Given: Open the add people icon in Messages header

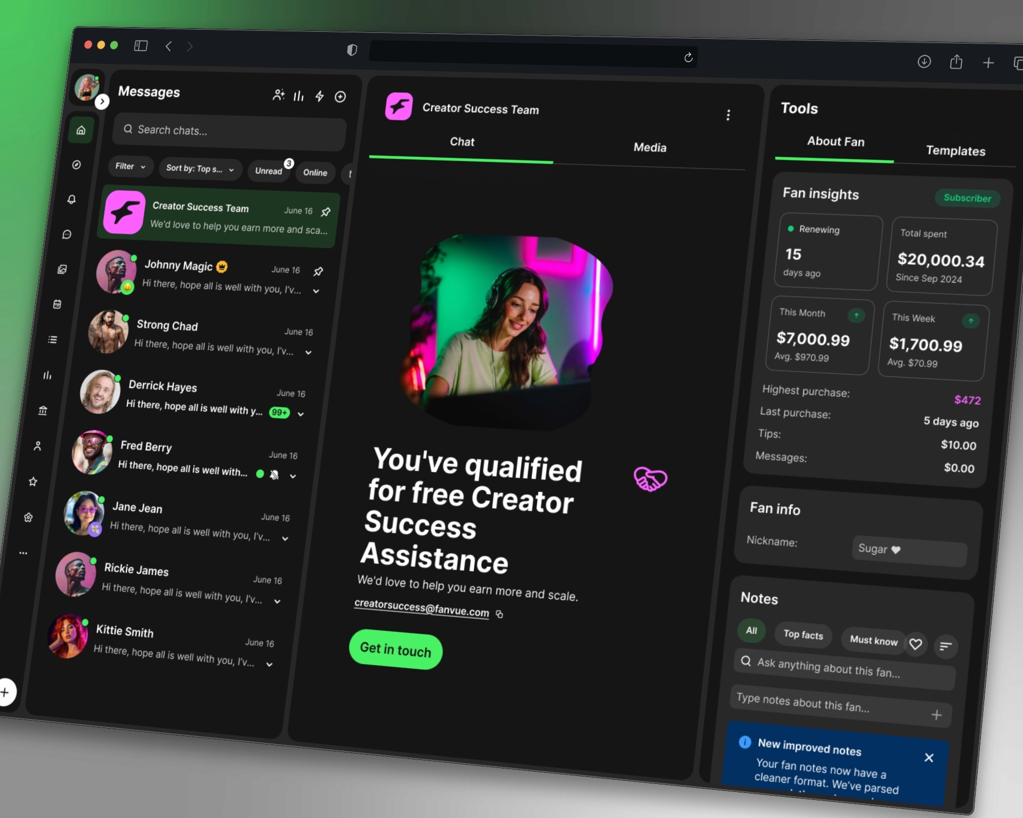Looking at the screenshot, I should tap(278, 95).
